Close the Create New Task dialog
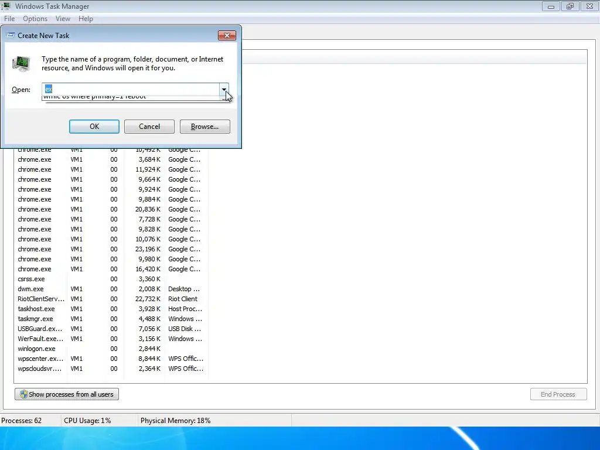 coord(227,36)
